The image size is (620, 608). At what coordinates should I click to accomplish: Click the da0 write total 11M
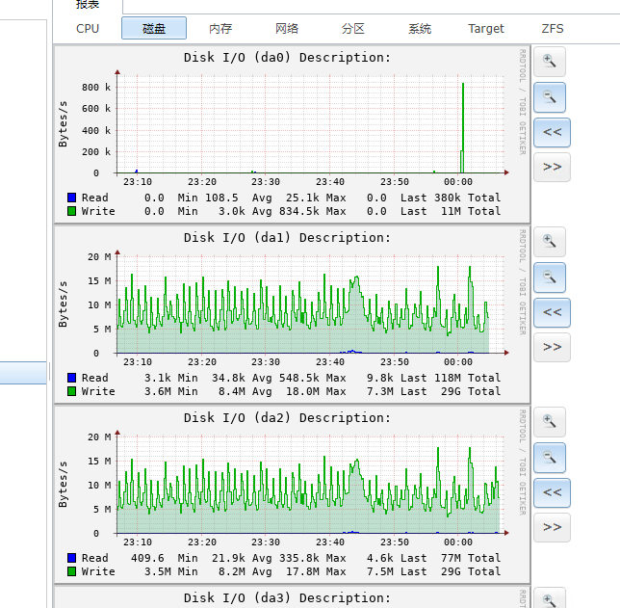pyautogui.click(x=452, y=211)
